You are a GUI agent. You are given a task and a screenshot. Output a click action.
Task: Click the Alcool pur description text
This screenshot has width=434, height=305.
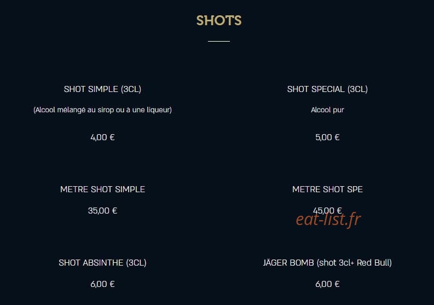327,110
